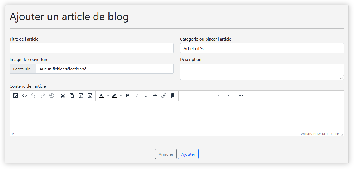Image resolution: width=354 pixels, height=169 pixels.
Task: Justify the text
Action: 211,96
